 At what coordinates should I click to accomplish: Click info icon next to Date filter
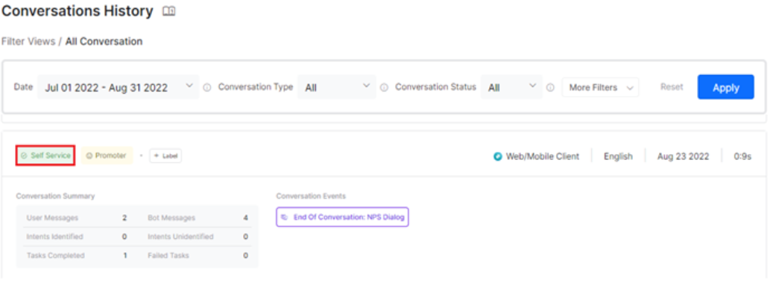pyautogui.click(x=207, y=88)
